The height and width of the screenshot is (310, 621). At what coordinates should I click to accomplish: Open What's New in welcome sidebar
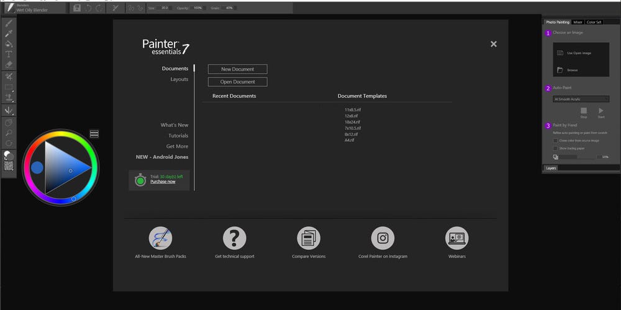pos(175,125)
